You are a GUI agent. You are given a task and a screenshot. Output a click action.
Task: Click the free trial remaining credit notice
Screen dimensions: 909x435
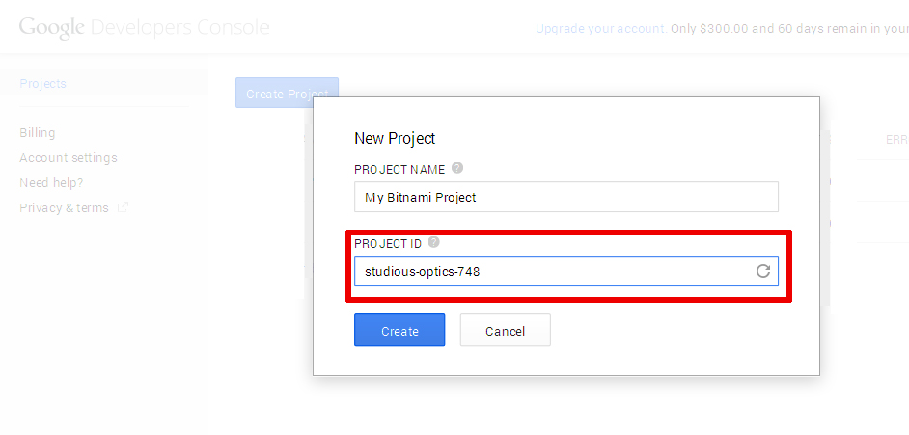(789, 28)
